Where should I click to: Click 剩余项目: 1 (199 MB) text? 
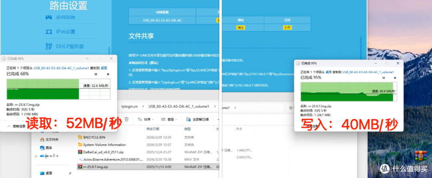point(22,114)
